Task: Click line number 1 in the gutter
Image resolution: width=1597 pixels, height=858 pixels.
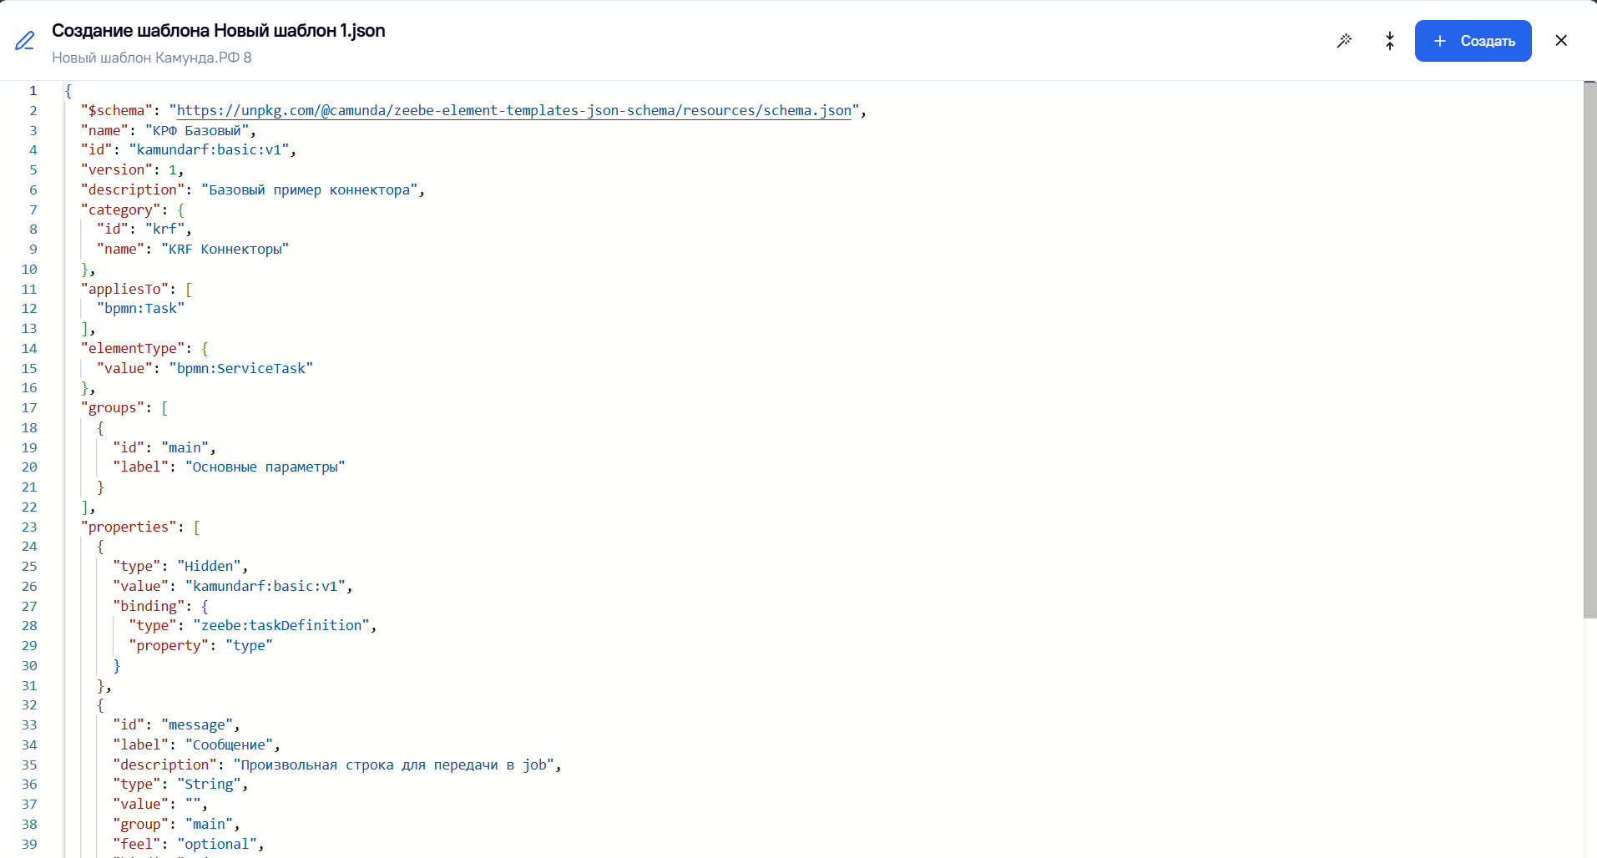Action: pos(33,90)
